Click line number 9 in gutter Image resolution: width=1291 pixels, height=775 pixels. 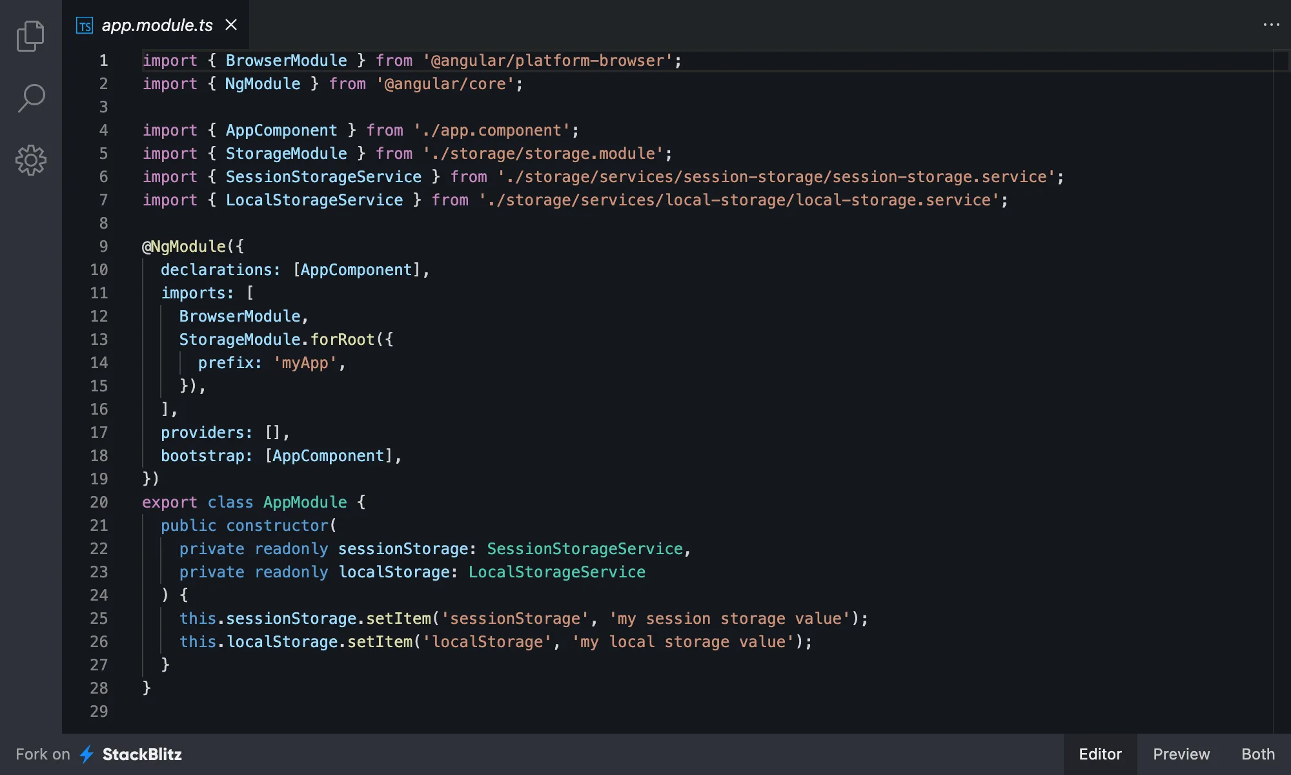103,247
